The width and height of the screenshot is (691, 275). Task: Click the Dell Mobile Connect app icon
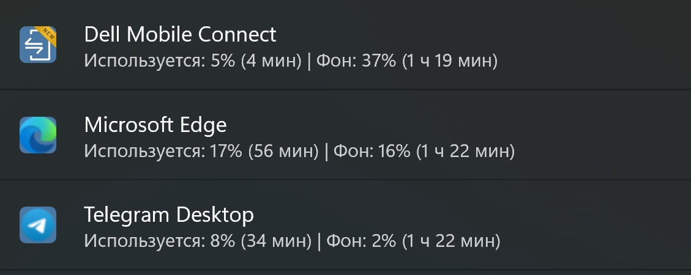[38, 45]
